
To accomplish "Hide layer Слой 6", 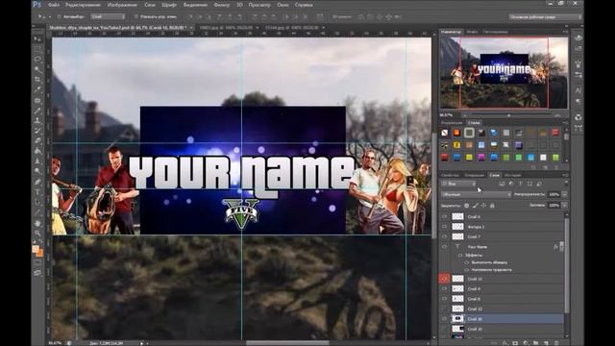I will coord(444,216).
